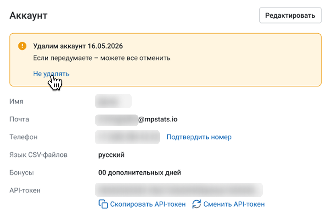Click the Аккаунт page heading
Image resolution: width=328 pixels, height=213 pixels.
pos(28,15)
